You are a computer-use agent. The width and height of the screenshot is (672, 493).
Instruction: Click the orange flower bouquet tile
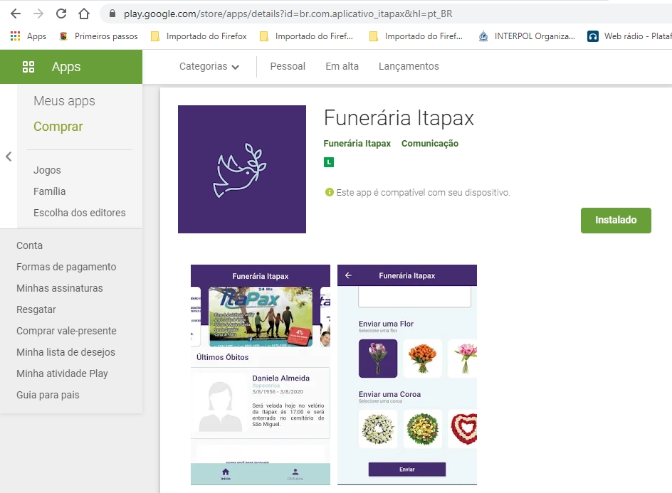tap(423, 359)
